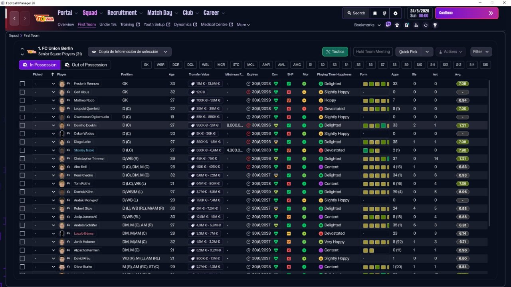Open the 9+ notifications message icon
The image size is (511, 287).
coord(388,25)
